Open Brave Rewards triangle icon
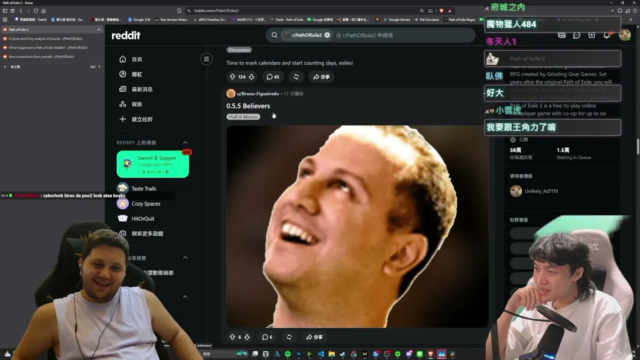640x360 pixels. [x=450, y=10]
